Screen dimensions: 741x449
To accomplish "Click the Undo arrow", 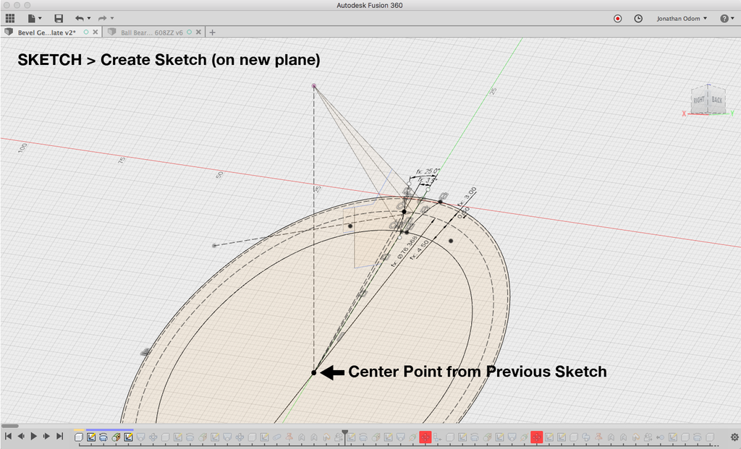I will 79,18.
